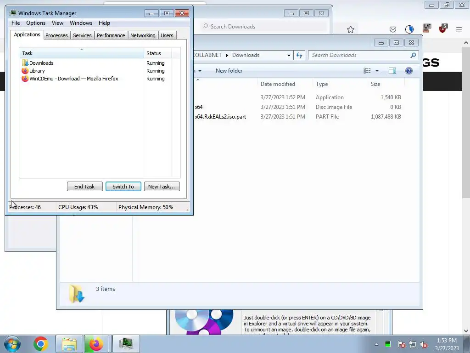This screenshot has height=353, width=470.
Task: Open the Help menu in Task Manager
Action: (104, 23)
